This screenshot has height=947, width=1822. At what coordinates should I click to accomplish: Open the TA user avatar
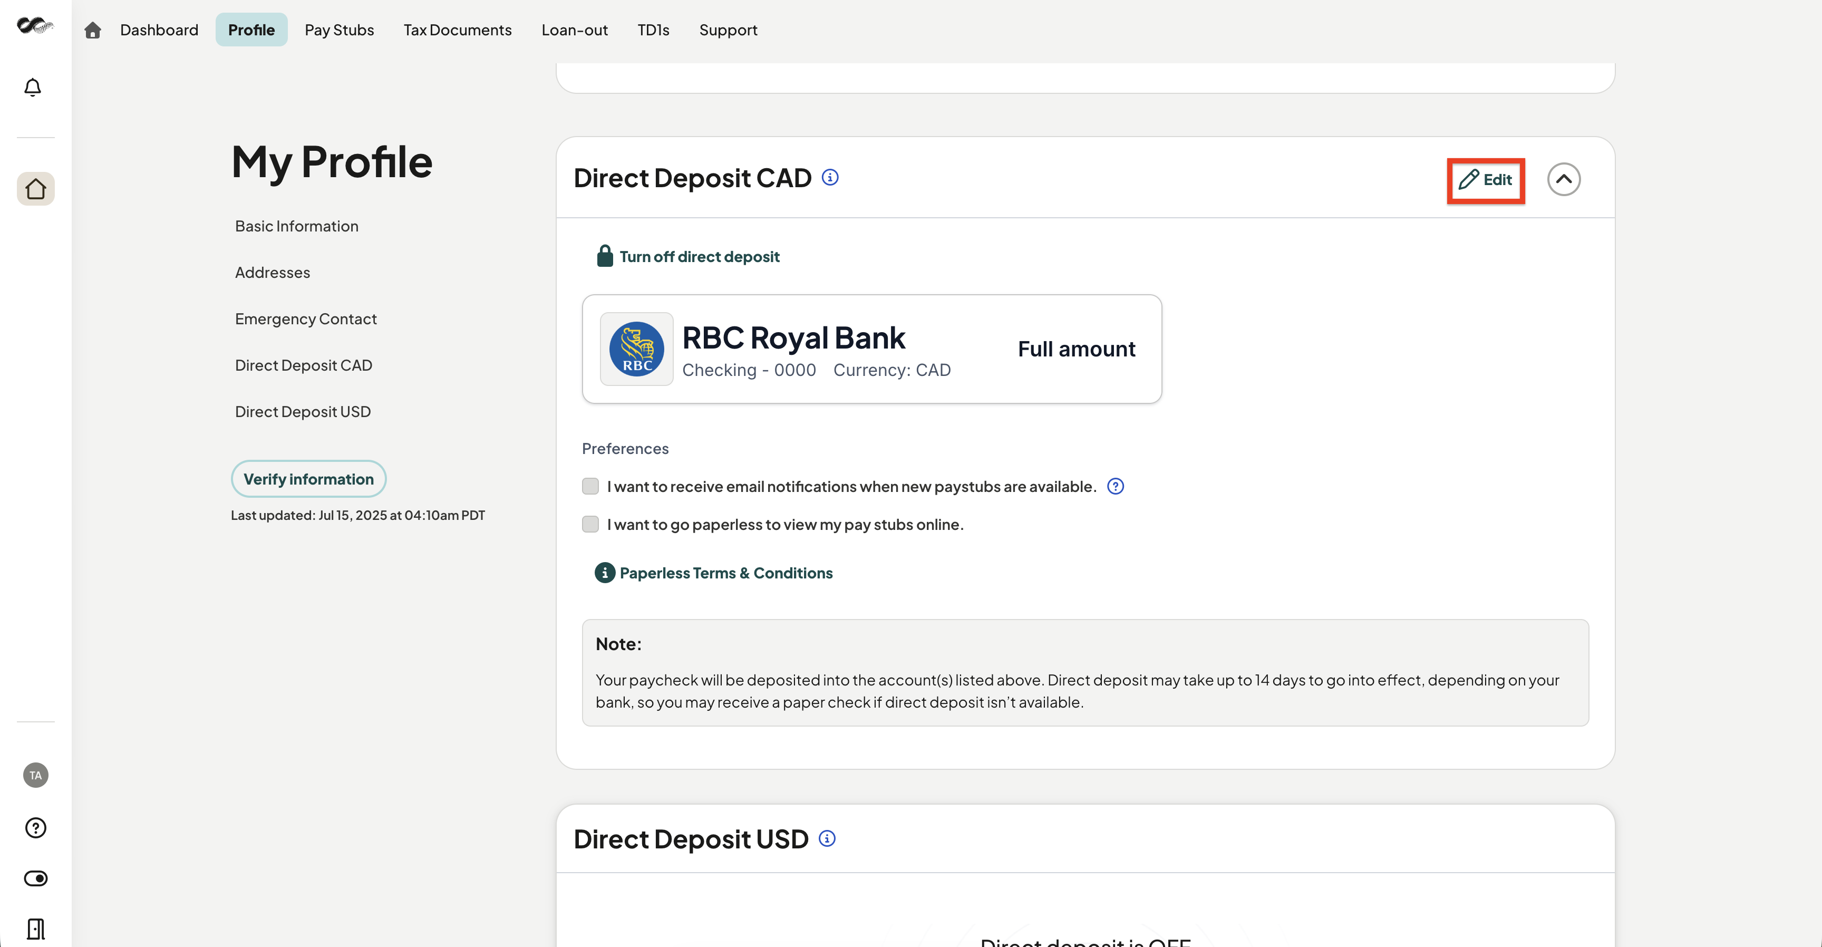[35, 775]
